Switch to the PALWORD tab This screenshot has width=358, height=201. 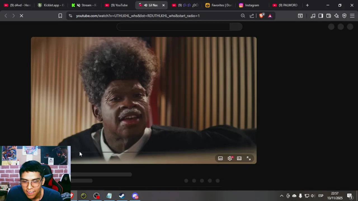[286, 5]
